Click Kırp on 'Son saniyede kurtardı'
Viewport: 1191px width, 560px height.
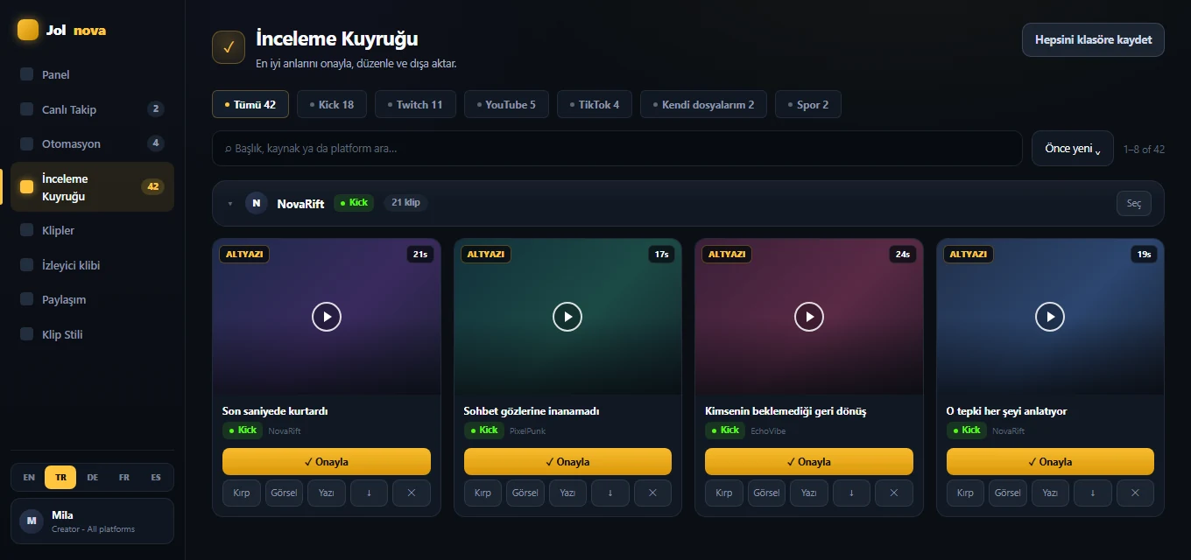242,493
